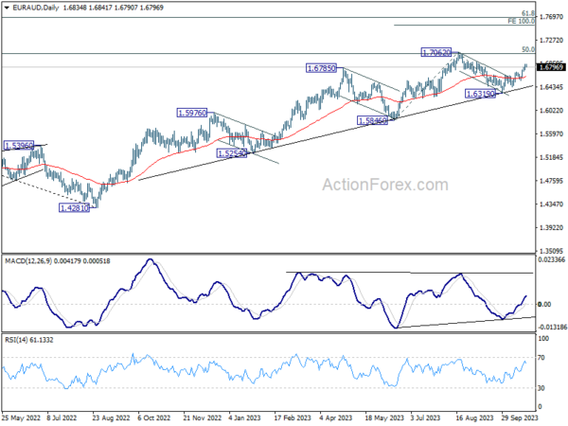This screenshot has height=426, width=568.
Task: Click the RSI 30 level label
Action: (541, 388)
